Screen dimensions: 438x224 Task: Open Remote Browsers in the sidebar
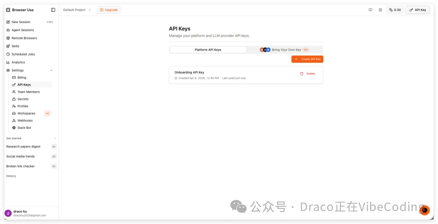(24, 38)
